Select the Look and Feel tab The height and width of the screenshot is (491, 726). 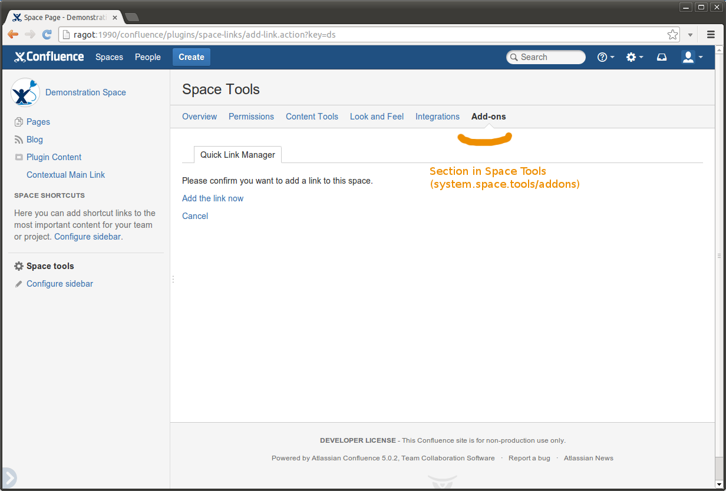click(x=377, y=117)
